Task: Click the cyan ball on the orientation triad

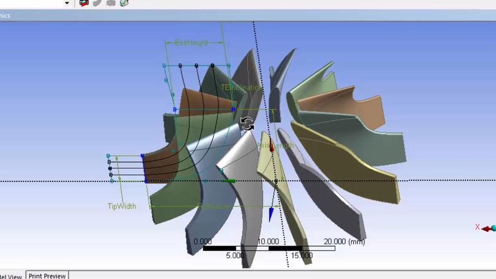Action: (x=494, y=228)
